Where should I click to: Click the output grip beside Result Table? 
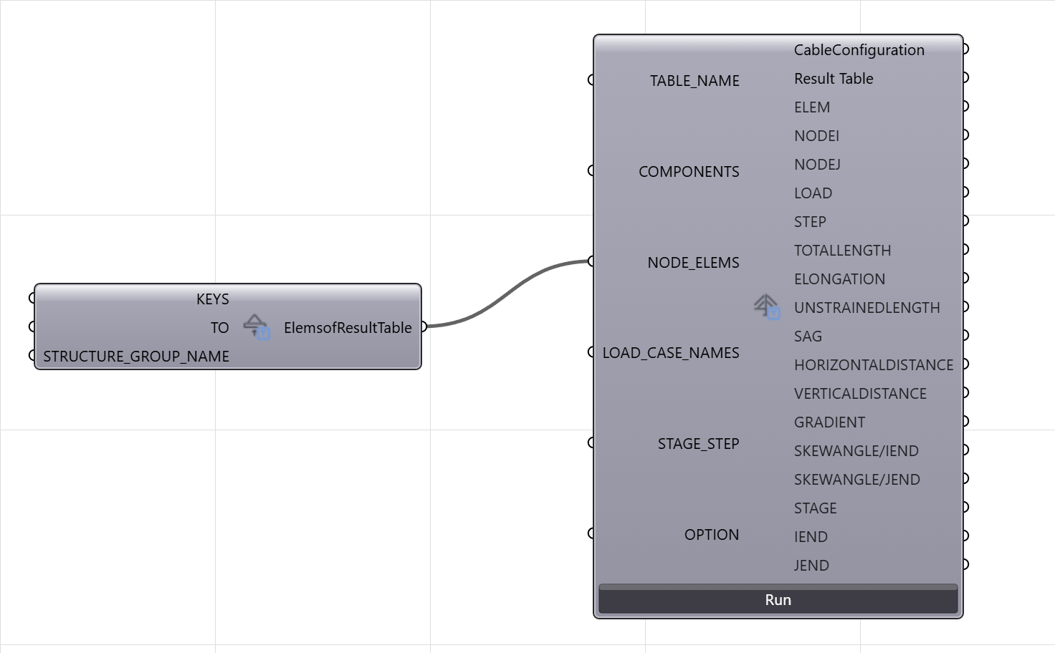[965, 77]
